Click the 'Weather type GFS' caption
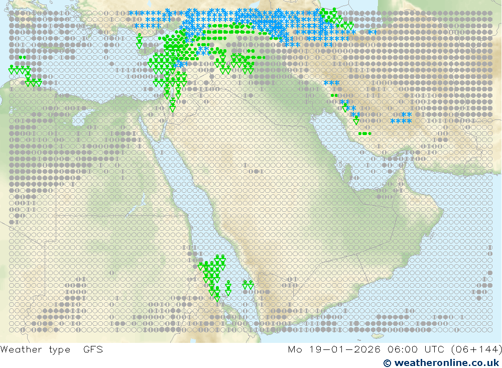Viewport: 502px width, 368px height. click(x=52, y=349)
